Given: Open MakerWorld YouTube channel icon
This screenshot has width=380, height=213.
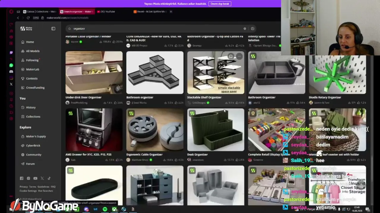Looking at the screenshot, I should (x=35, y=178).
